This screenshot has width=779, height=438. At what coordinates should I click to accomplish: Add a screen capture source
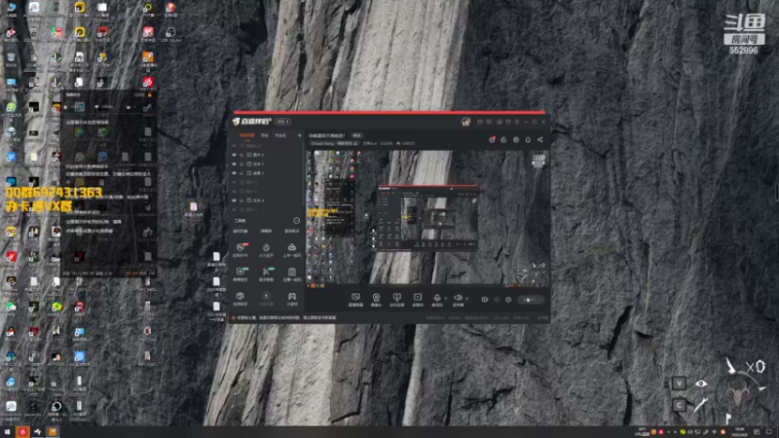pos(355,300)
